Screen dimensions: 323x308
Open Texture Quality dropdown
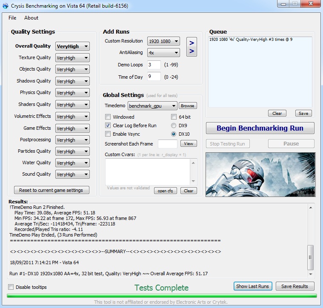tap(72, 58)
